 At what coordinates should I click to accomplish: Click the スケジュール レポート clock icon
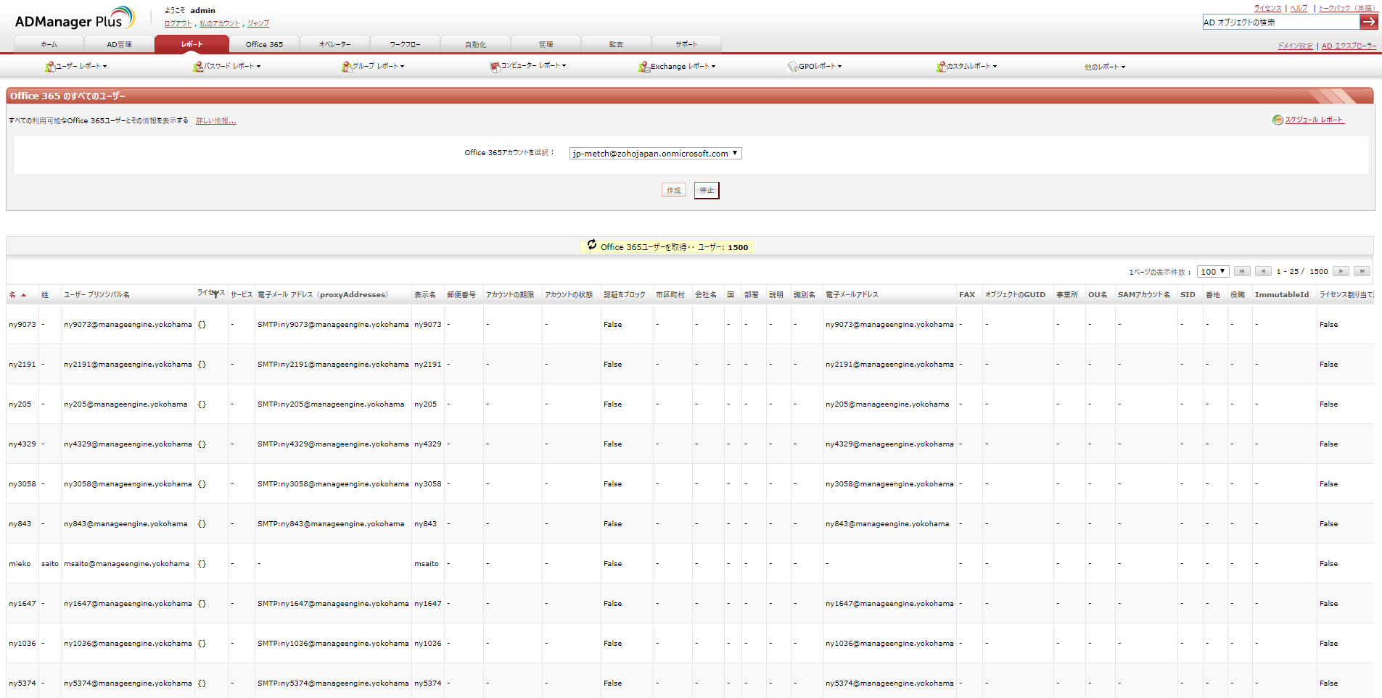click(x=1278, y=120)
